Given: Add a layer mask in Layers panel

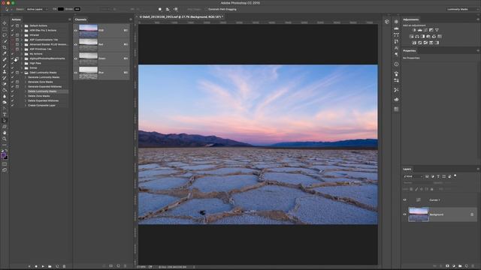Looking at the screenshot, I should pos(447,266).
